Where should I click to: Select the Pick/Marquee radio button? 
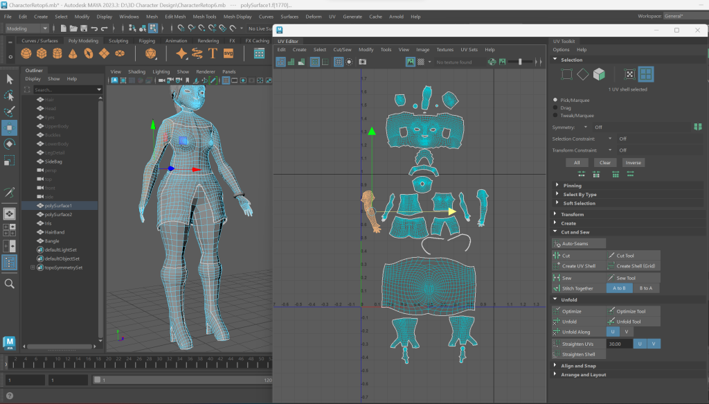[555, 100]
